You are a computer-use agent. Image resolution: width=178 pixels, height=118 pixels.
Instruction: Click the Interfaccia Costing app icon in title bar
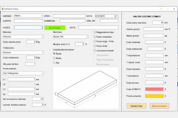[x=2, y=9]
